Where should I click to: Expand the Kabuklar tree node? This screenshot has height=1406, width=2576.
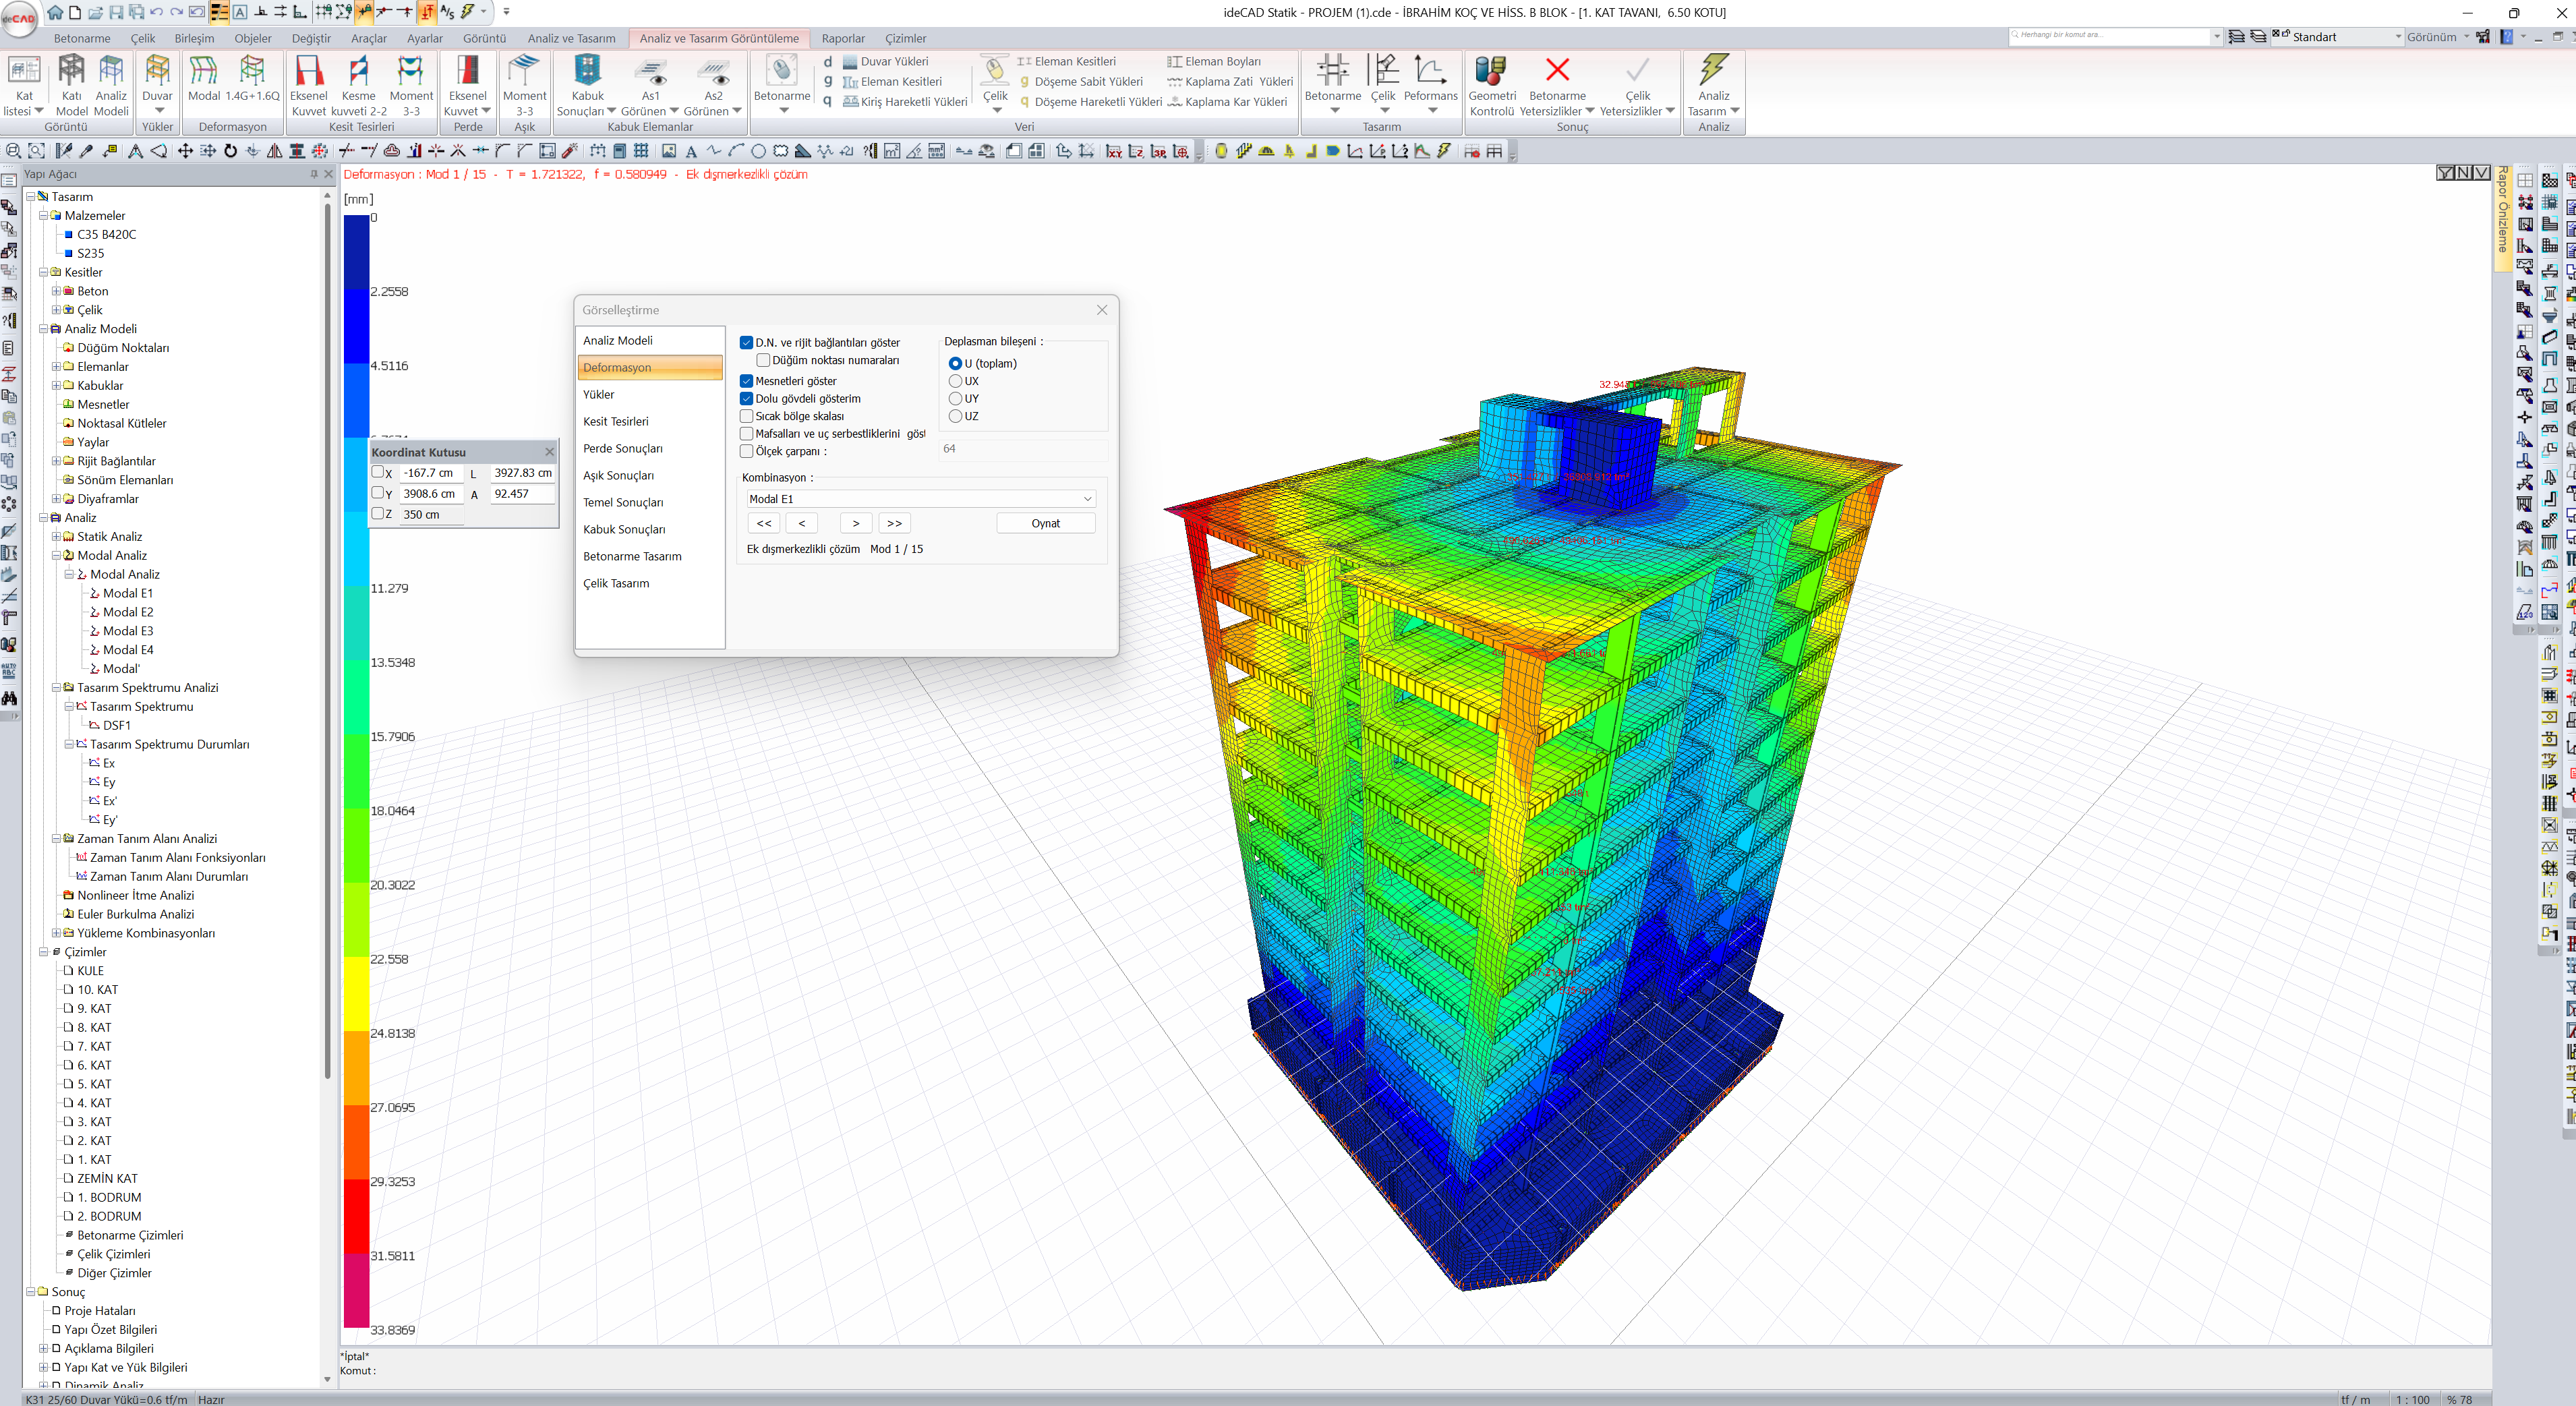(57, 386)
